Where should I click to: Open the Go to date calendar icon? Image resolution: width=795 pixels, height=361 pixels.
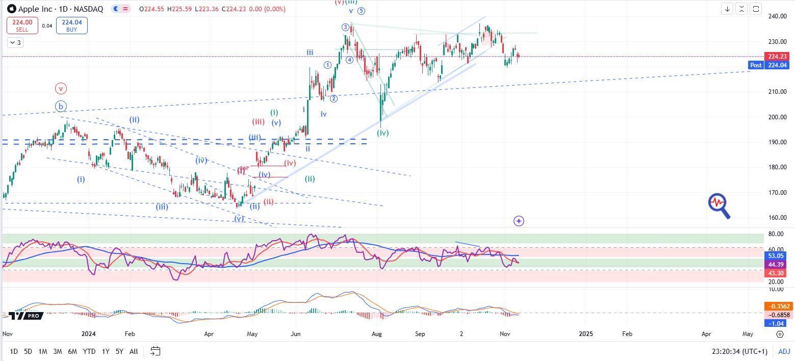click(x=156, y=351)
